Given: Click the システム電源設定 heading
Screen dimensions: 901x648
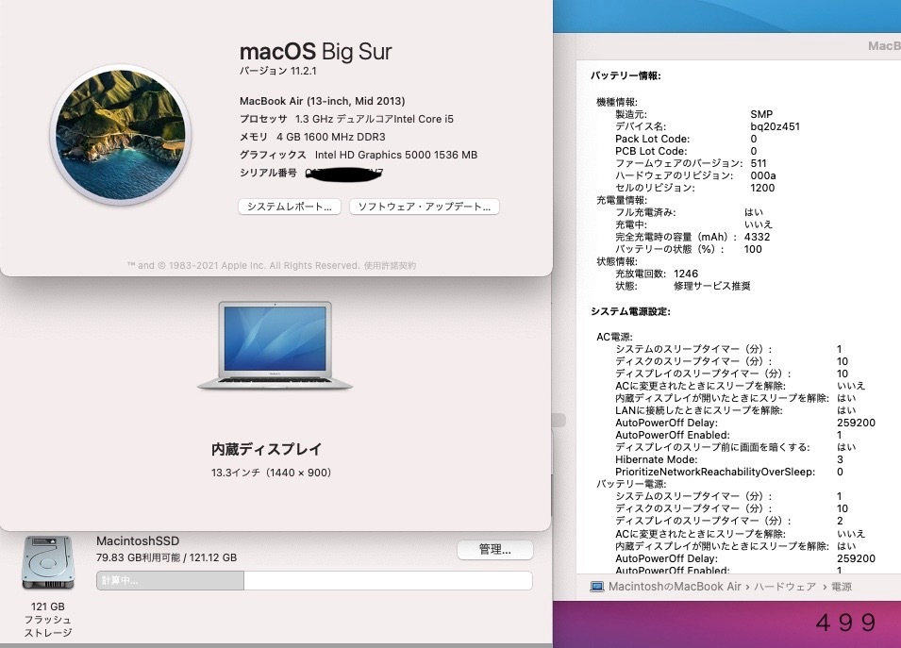Looking at the screenshot, I should point(630,311).
